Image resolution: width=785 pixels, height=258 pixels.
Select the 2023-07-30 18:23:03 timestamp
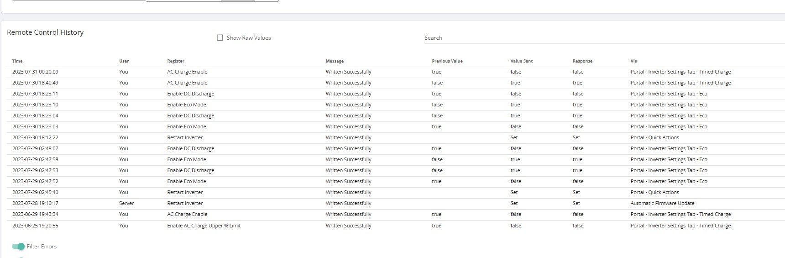35,127
